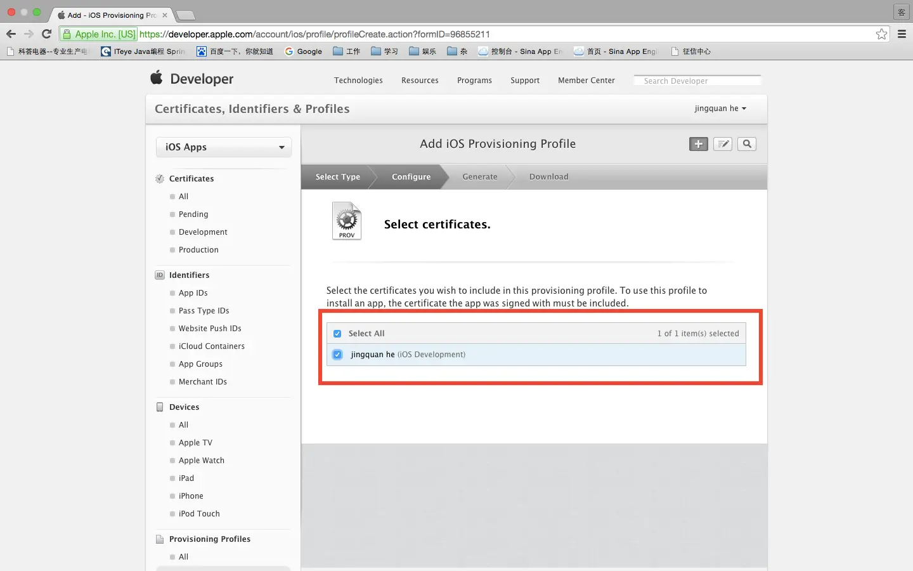
Task: Click the browser back arrow
Action: (11, 34)
